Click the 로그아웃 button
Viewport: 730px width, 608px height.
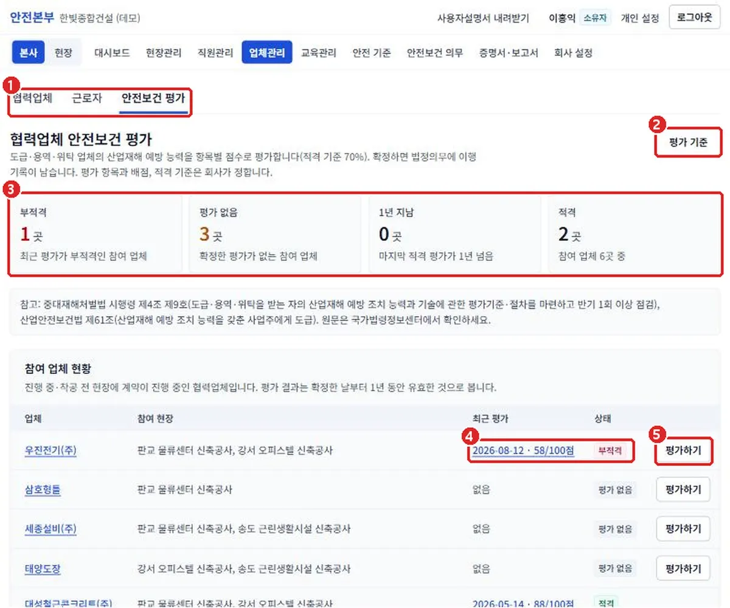(x=694, y=18)
